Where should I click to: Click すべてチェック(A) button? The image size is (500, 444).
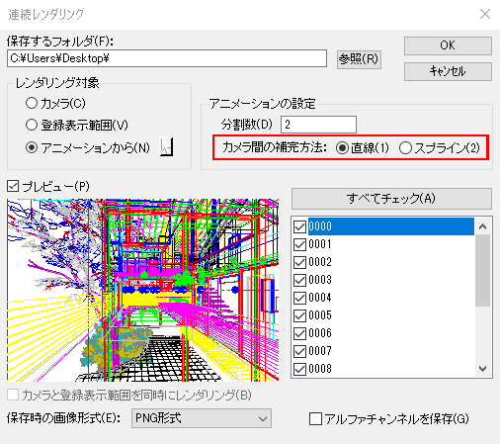pos(391,199)
